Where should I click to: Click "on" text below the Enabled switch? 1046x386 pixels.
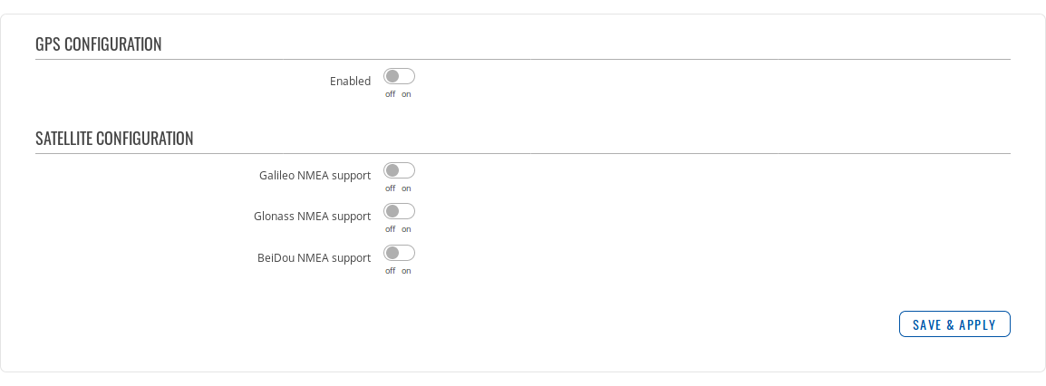click(406, 94)
